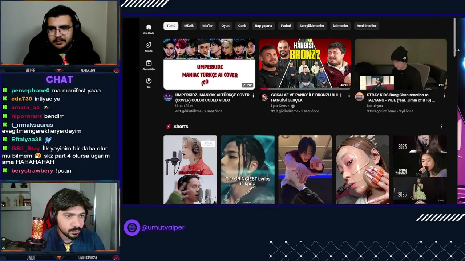Select the Son yüklenenler filter chip
Screen dimensions: 465x261
tap(312, 26)
